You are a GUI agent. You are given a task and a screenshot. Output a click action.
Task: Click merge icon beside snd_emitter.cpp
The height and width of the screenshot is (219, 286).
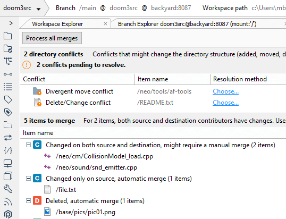[47, 167]
